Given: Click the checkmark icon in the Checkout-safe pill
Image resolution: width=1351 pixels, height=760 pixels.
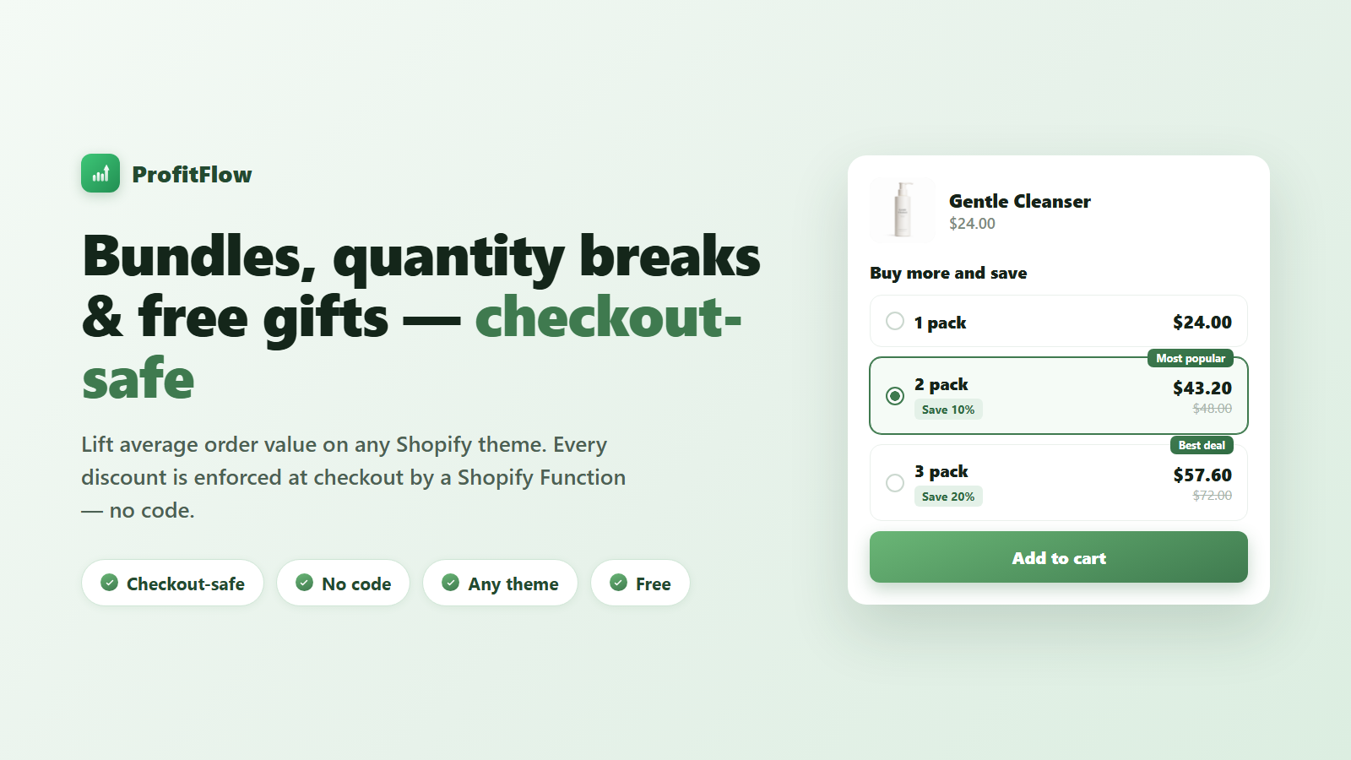Looking at the screenshot, I should (x=110, y=583).
